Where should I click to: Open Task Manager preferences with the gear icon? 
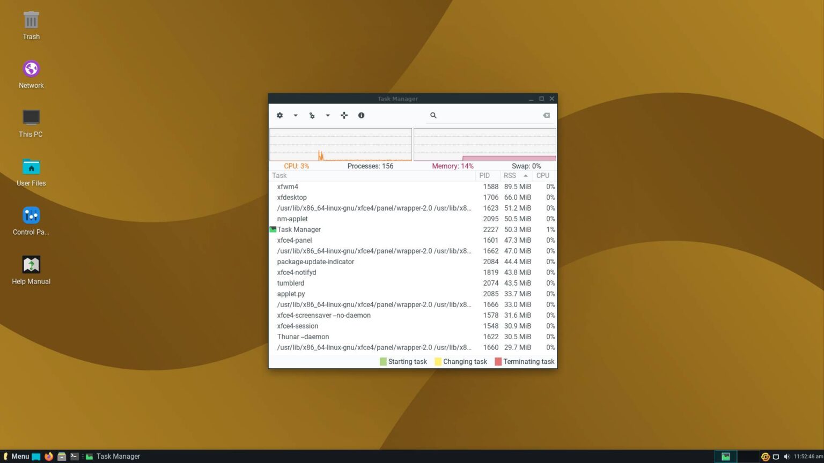pyautogui.click(x=279, y=115)
